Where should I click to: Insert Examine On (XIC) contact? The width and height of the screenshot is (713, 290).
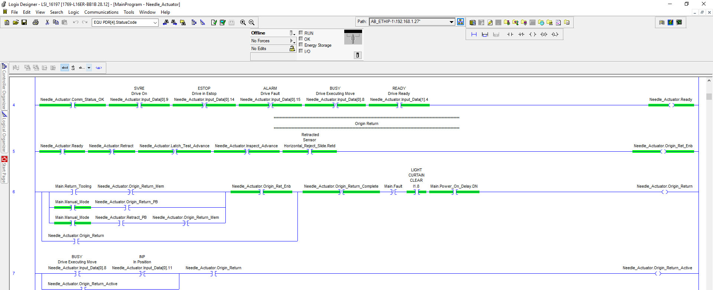coord(510,34)
